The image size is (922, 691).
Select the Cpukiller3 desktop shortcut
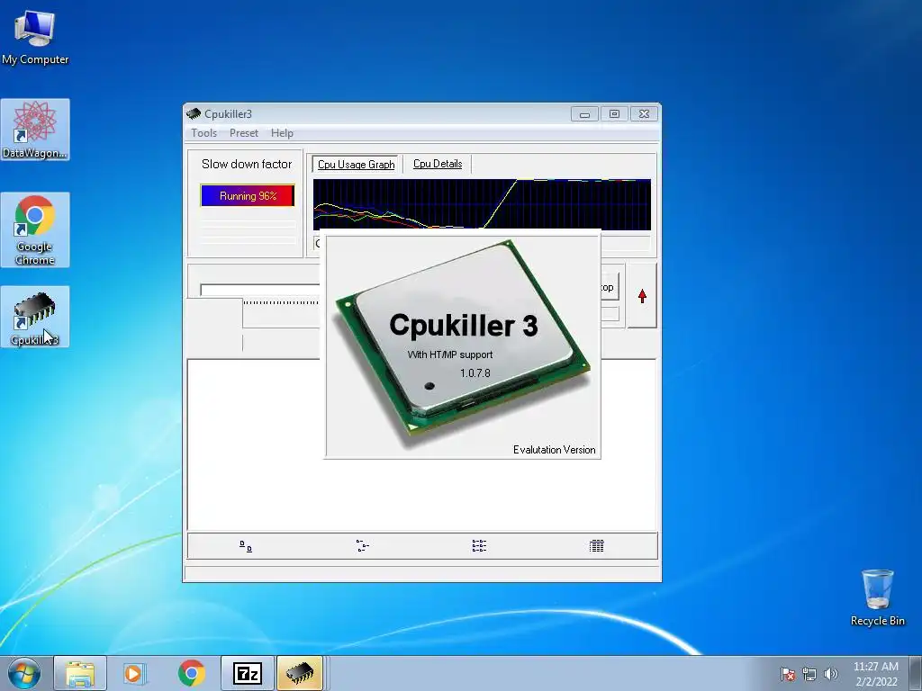(x=35, y=317)
